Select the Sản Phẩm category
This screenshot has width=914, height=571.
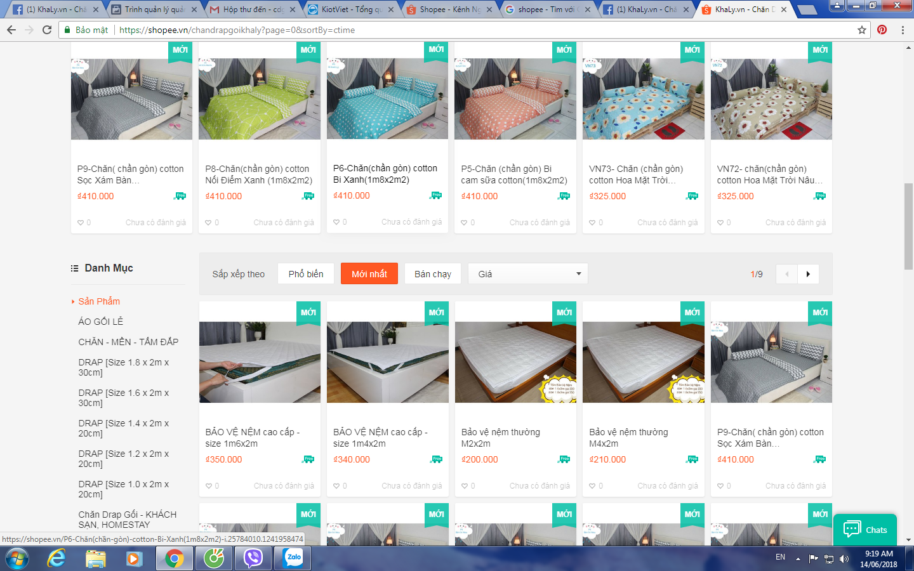pyautogui.click(x=99, y=301)
